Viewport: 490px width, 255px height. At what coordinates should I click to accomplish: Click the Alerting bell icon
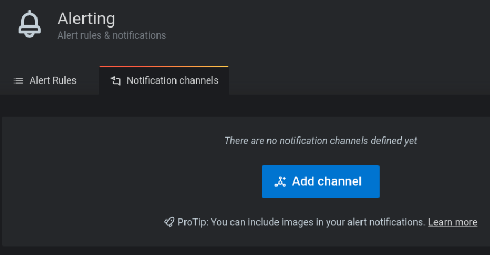coord(29,24)
